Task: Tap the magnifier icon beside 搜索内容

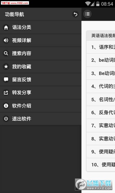Action: [x=6, y=54]
